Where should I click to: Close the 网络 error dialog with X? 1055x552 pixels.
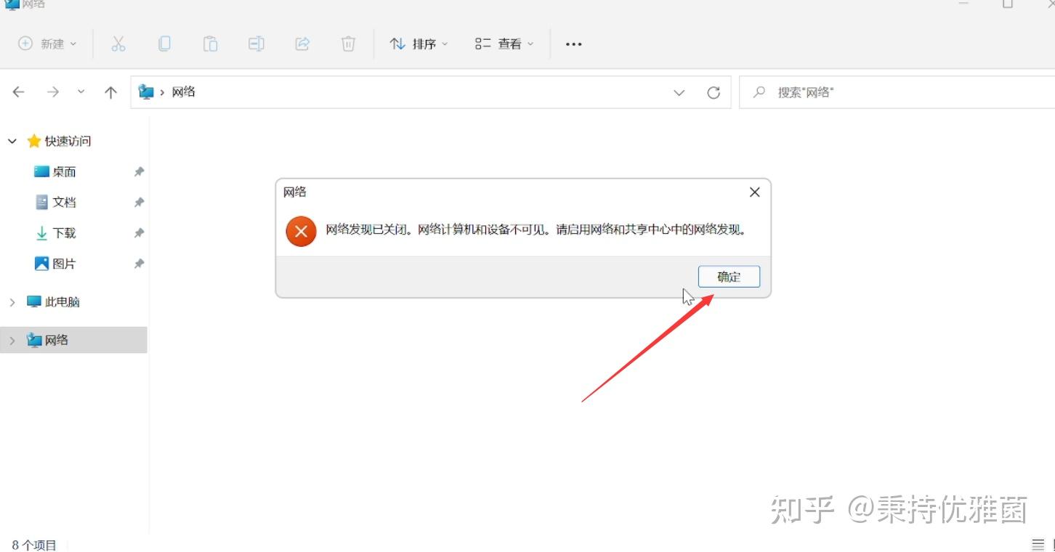coord(754,192)
